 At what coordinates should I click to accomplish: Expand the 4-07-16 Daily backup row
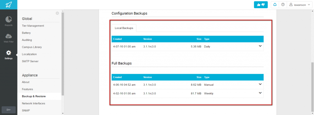pos(260,46)
